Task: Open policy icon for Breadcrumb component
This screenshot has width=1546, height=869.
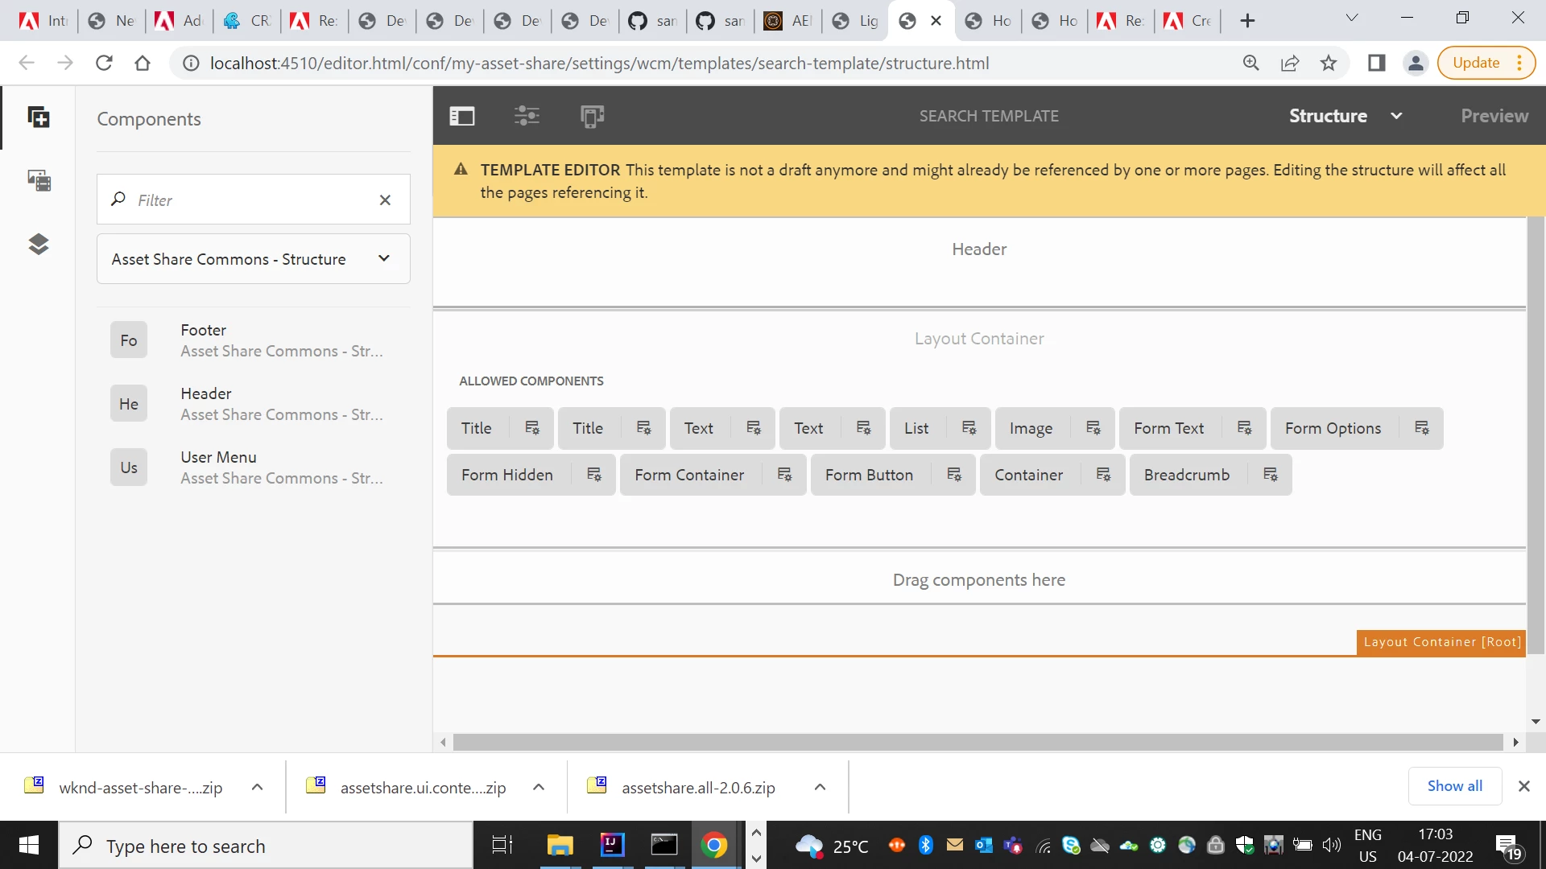Action: [x=1271, y=475]
